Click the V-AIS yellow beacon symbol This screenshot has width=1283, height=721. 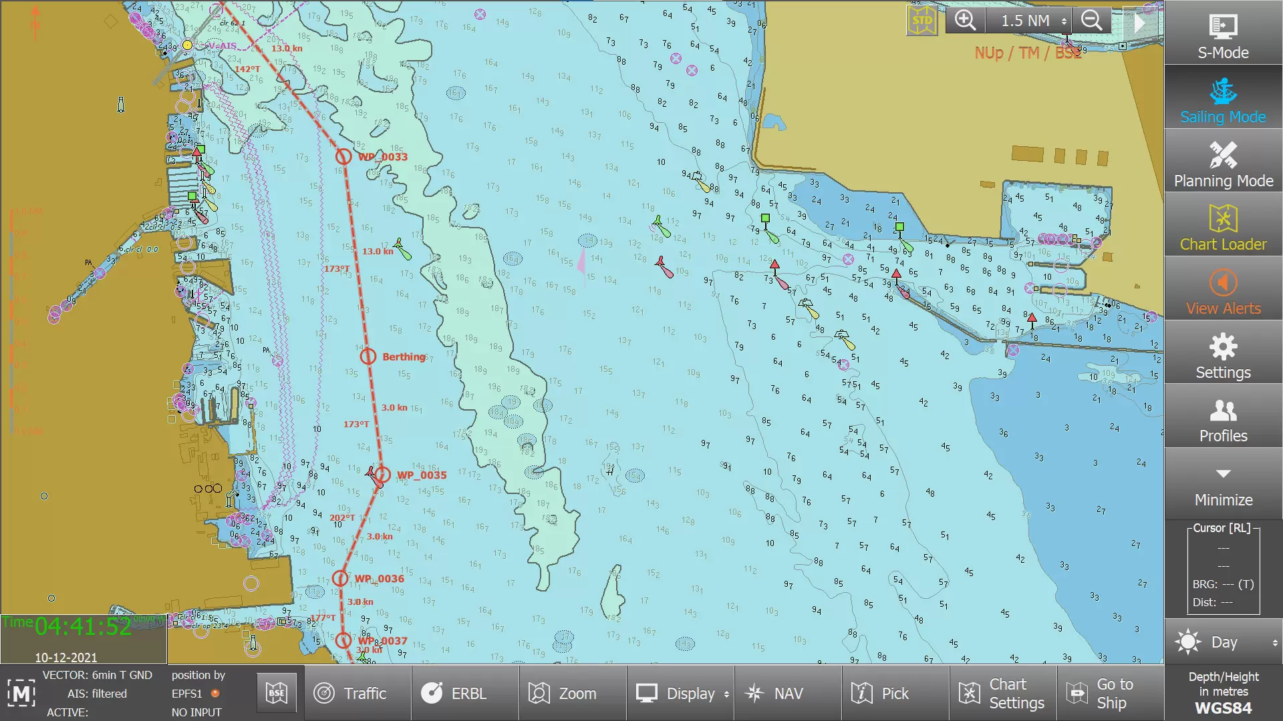coord(187,45)
